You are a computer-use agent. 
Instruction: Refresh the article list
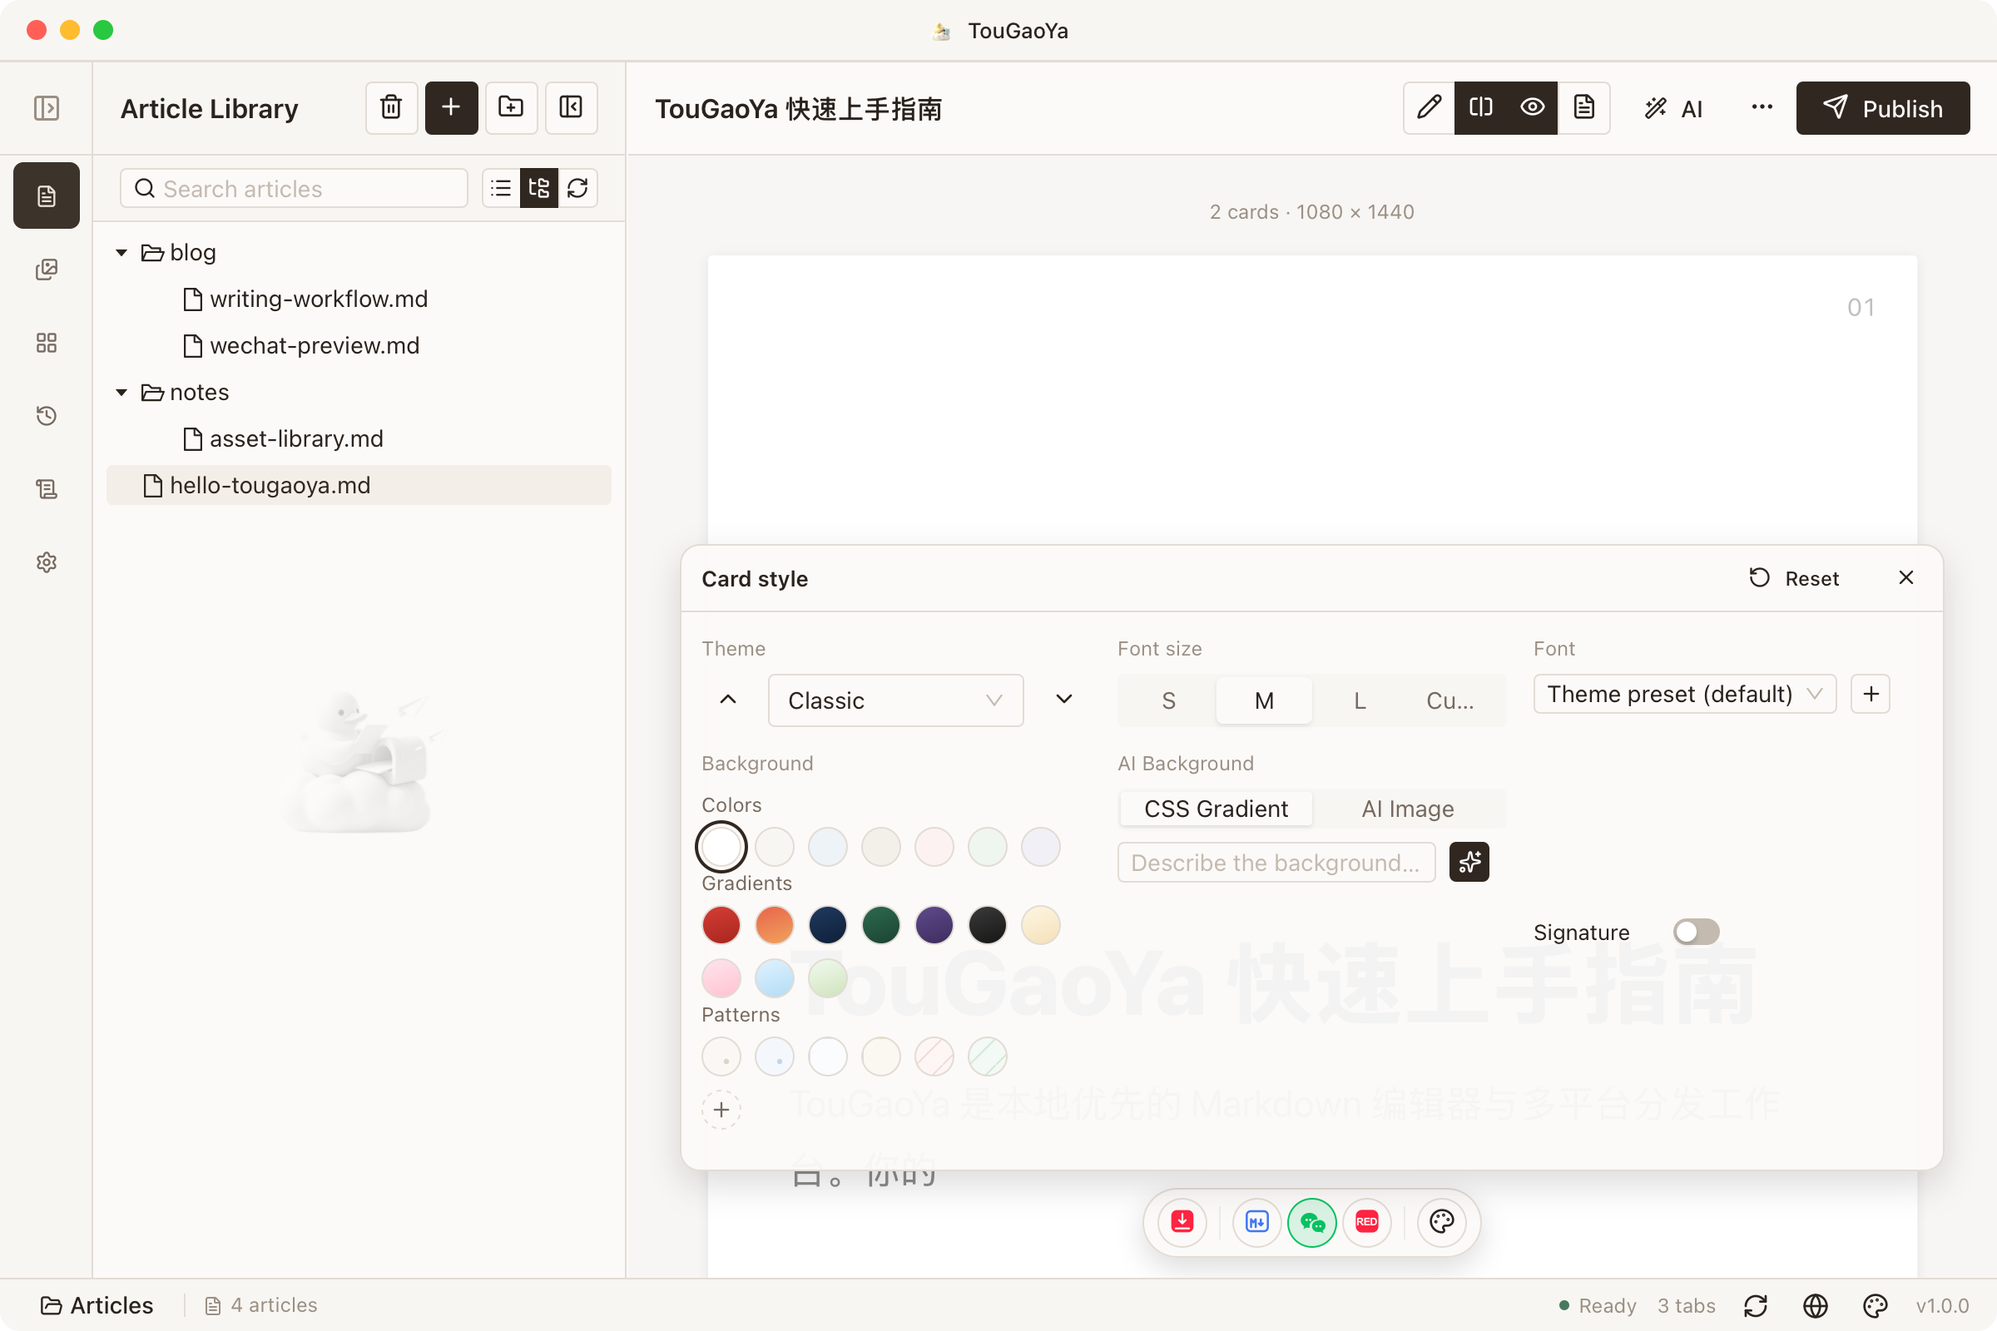pos(578,188)
